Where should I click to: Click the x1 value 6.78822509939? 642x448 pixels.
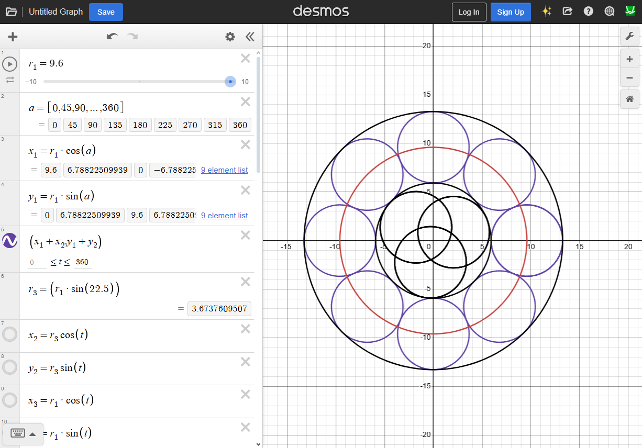coord(97,170)
